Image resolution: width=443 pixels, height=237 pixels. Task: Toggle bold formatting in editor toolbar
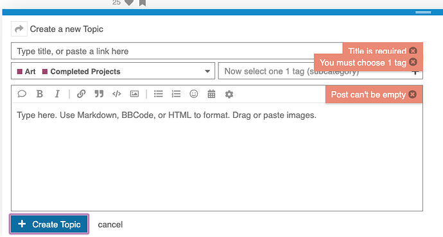tap(40, 94)
